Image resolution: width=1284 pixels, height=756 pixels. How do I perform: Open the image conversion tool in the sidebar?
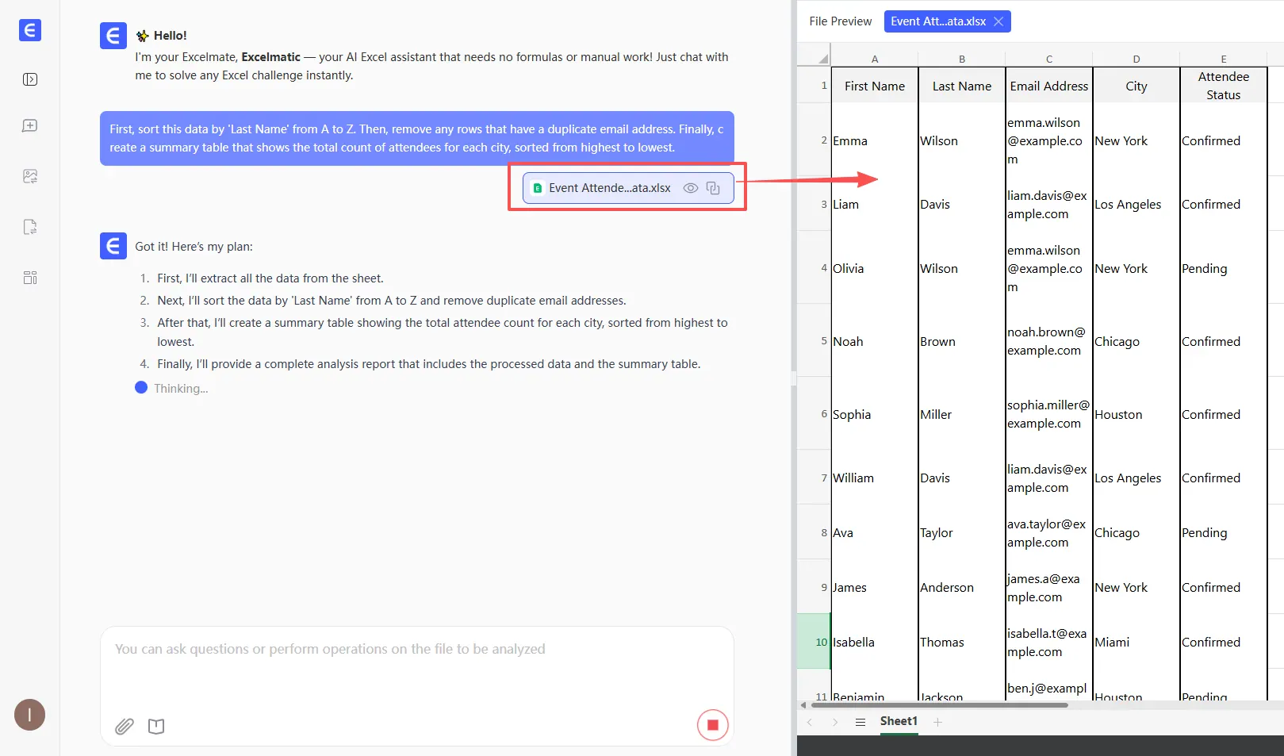coord(30,176)
